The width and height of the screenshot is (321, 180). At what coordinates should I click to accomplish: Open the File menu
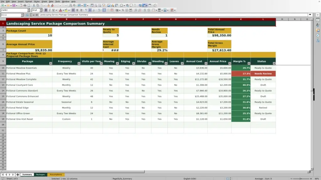[x=3, y=2]
